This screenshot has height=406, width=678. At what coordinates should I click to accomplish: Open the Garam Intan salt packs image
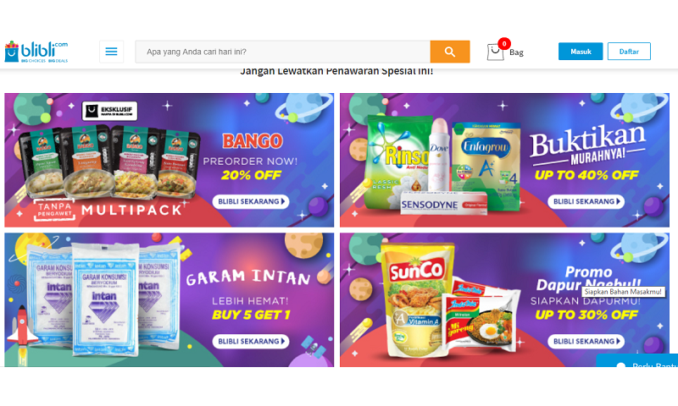(x=103, y=299)
